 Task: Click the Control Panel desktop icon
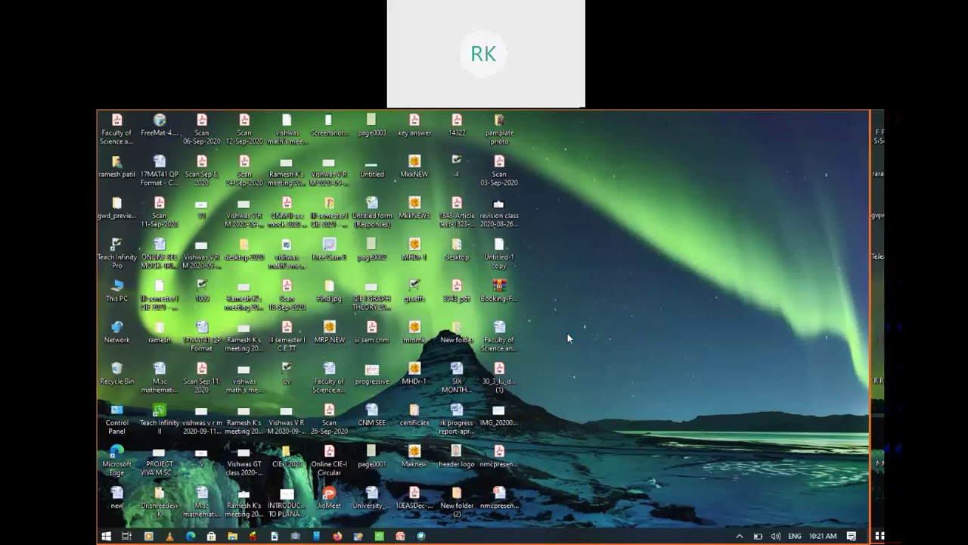(116, 419)
